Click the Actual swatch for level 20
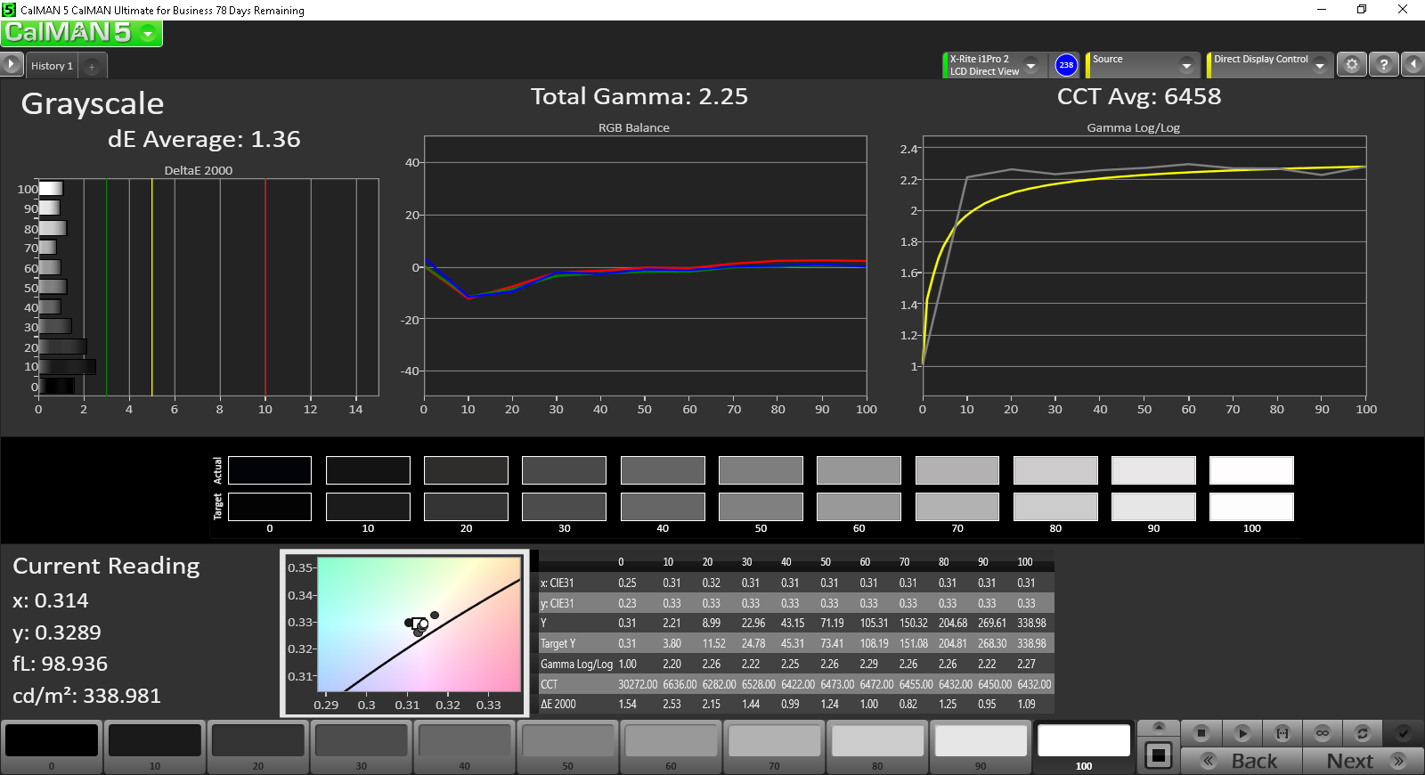The height and width of the screenshot is (775, 1425). click(x=466, y=470)
